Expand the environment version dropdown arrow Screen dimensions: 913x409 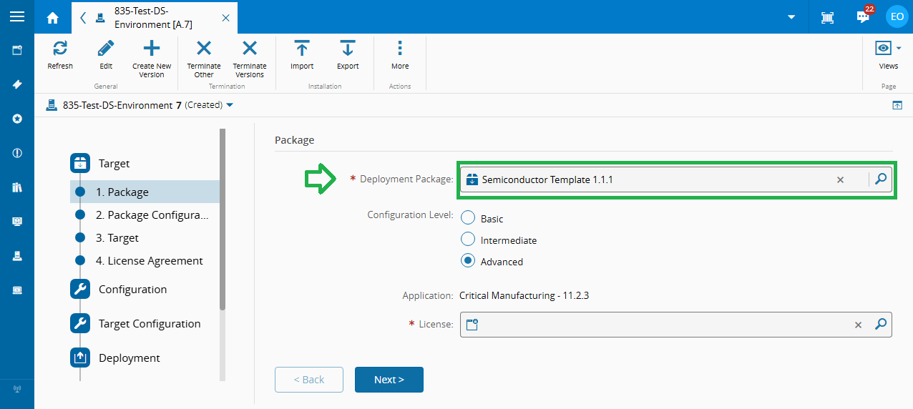230,106
